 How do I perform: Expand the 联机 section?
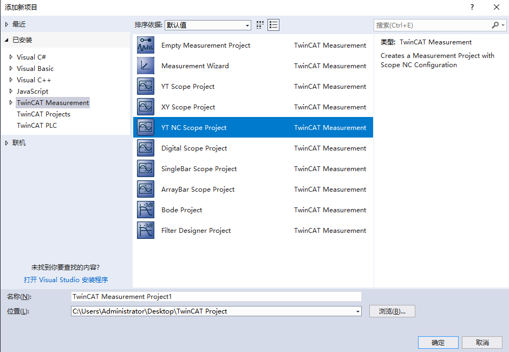coord(6,143)
